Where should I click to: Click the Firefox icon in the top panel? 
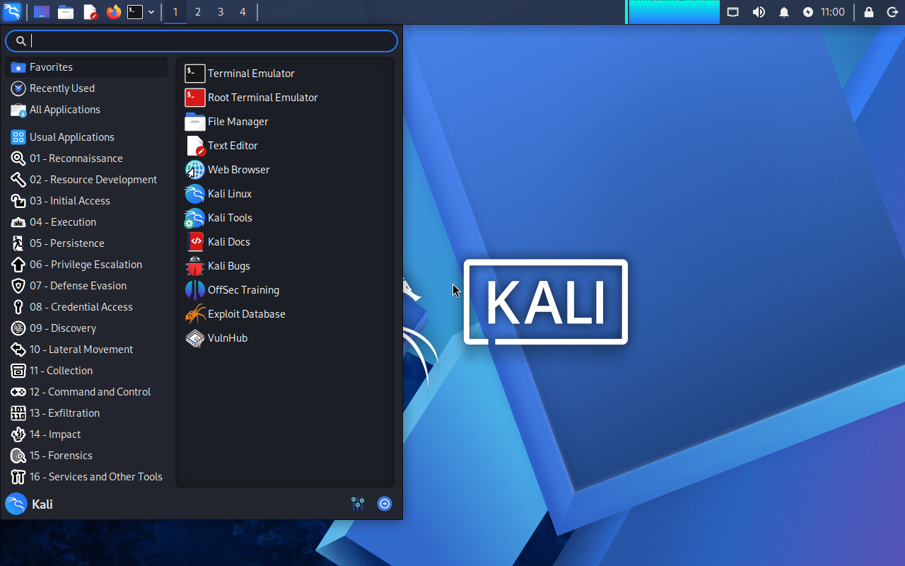(113, 12)
